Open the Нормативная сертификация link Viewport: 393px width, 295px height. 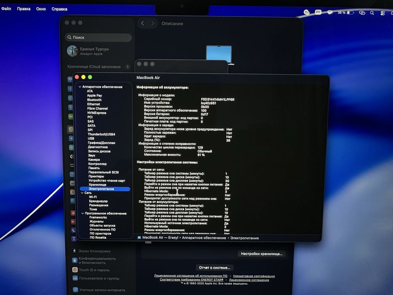(x=254, y=276)
